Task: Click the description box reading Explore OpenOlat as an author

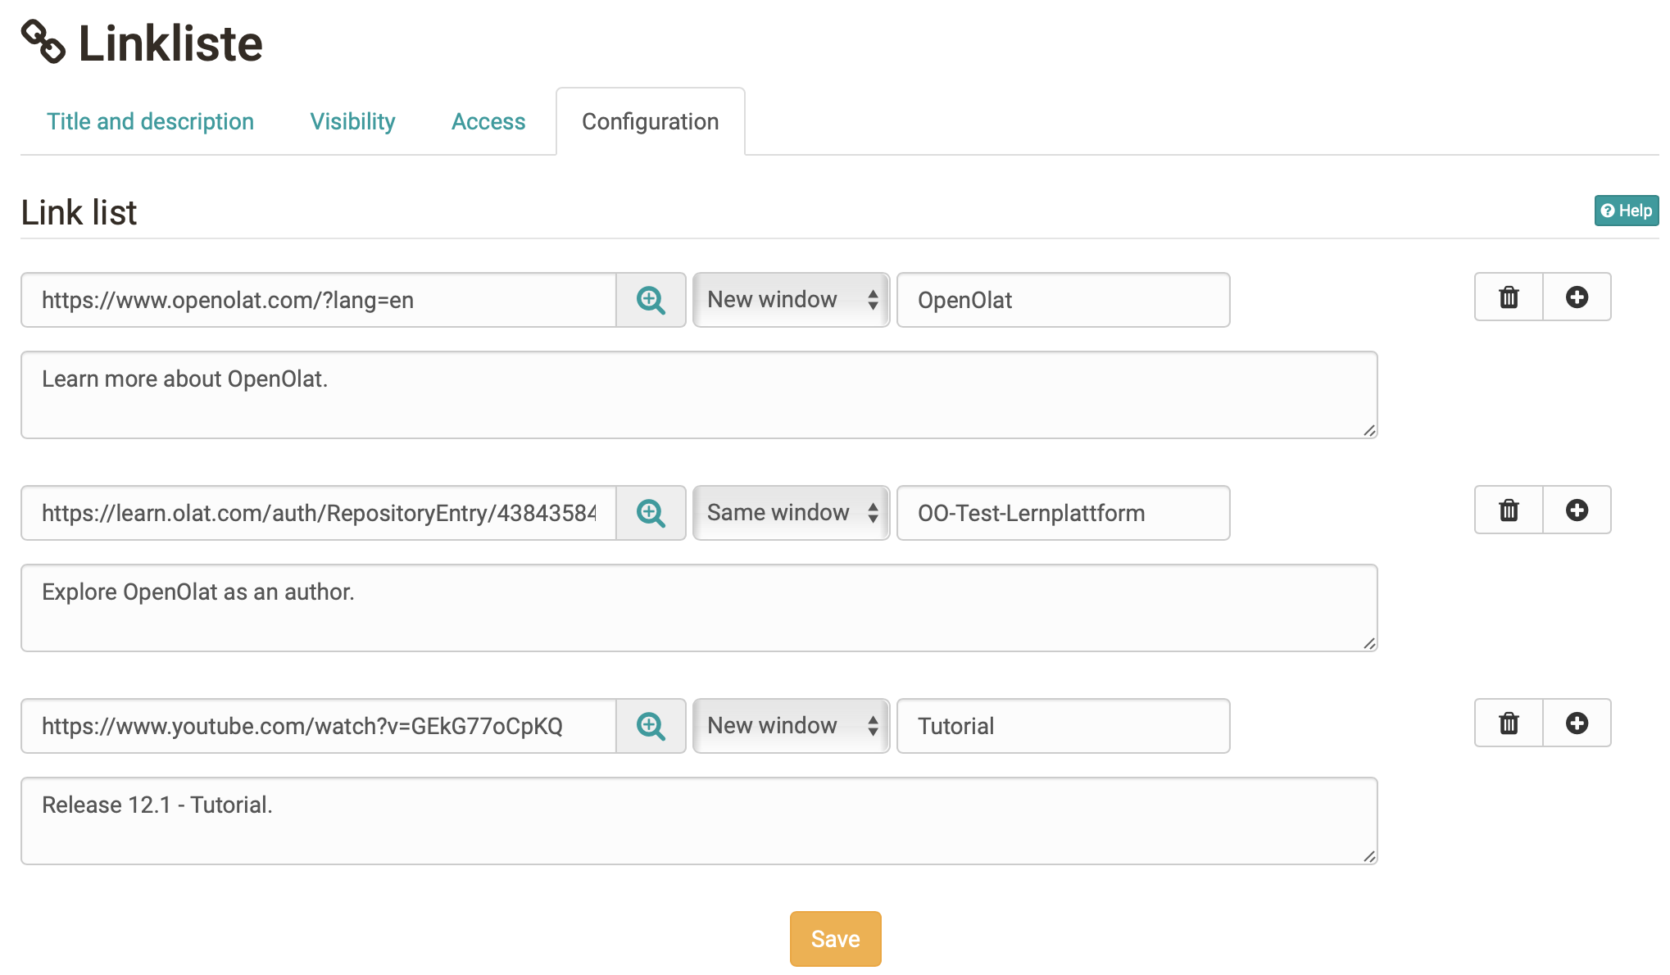Action: coord(697,608)
